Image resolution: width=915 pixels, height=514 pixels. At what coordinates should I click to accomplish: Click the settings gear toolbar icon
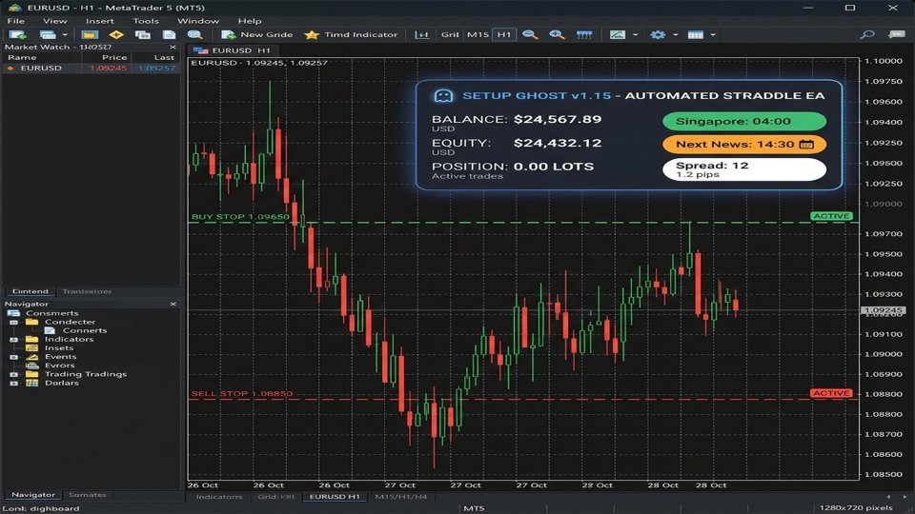[x=658, y=35]
